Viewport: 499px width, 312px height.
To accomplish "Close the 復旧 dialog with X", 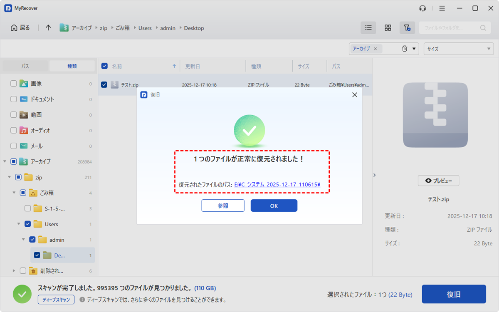I will coord(354,95).
